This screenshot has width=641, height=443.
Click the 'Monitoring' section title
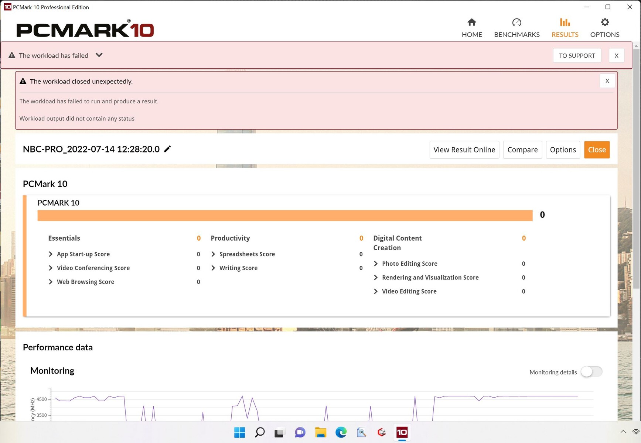pyautogui.click(x=52, y=371)
